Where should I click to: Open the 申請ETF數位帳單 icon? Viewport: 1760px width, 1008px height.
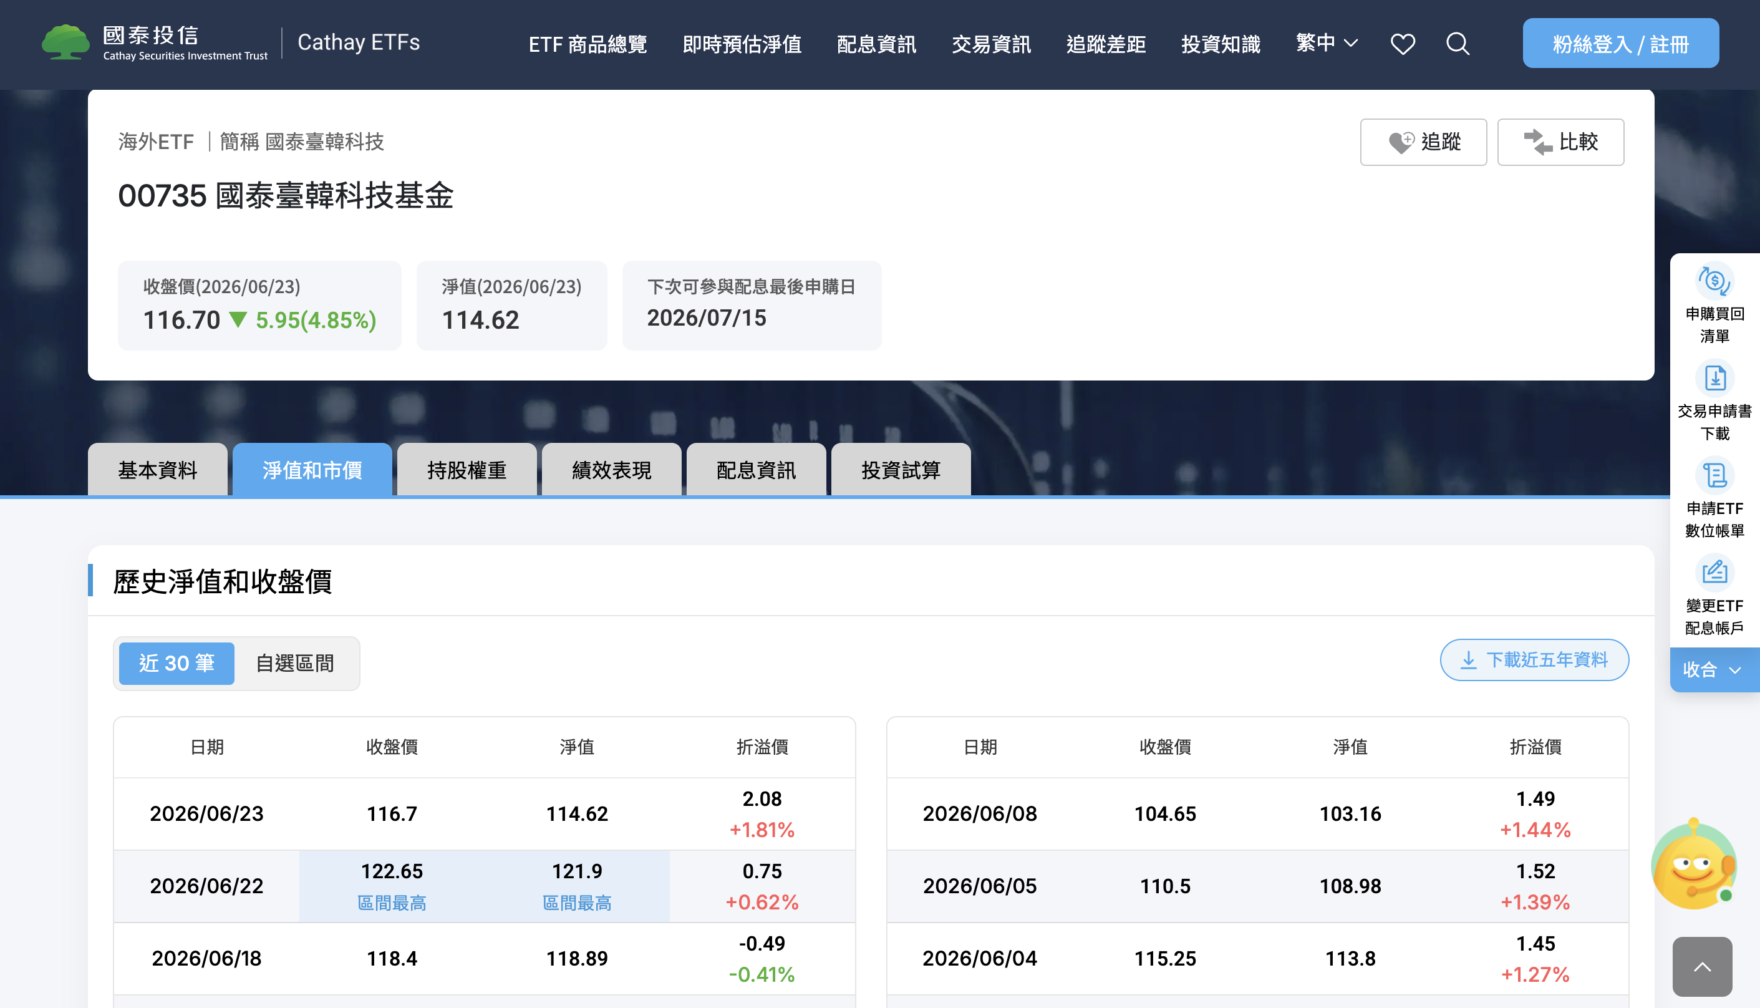[x=1714, y=475]
